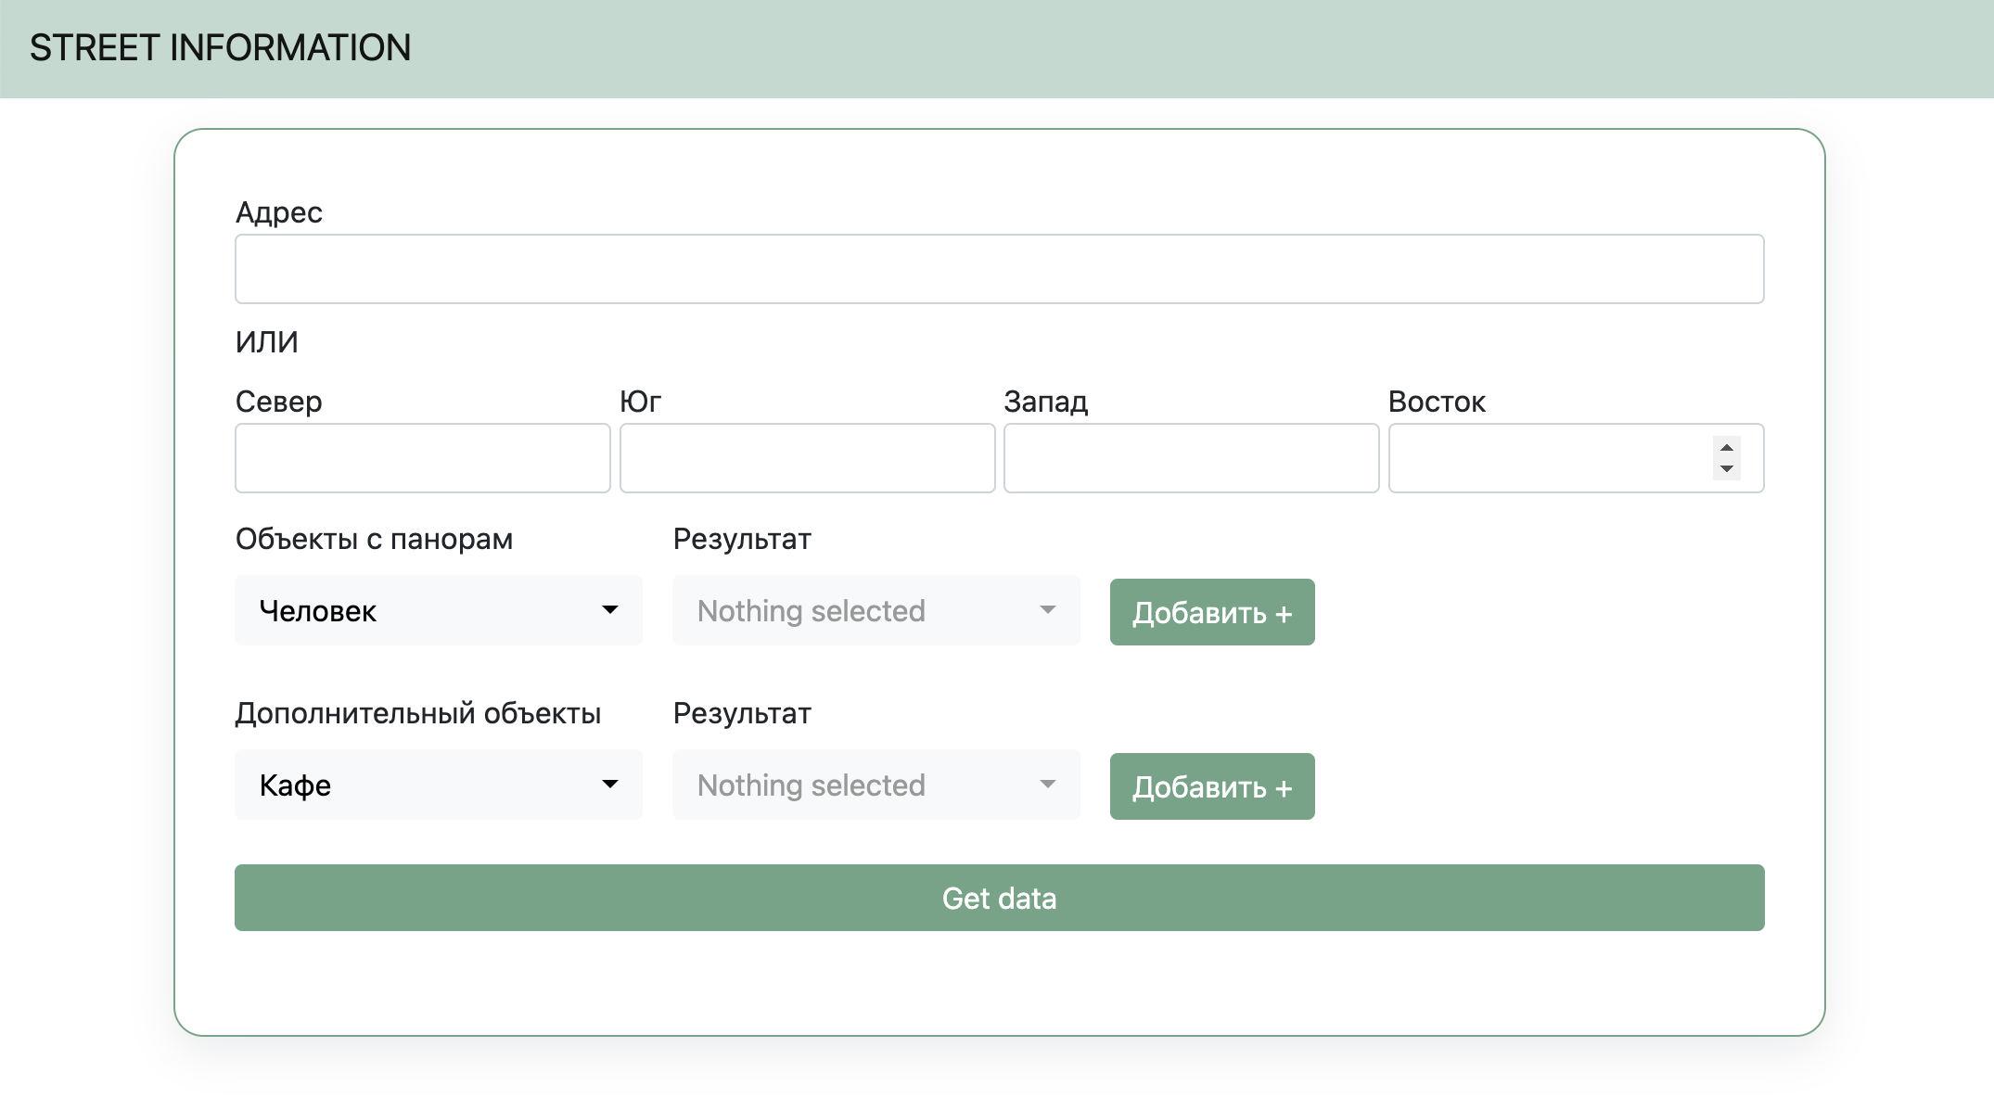Click the ИЛИ label between address and coordinates
The image size is (1994, 1098).
click(266, 341)
